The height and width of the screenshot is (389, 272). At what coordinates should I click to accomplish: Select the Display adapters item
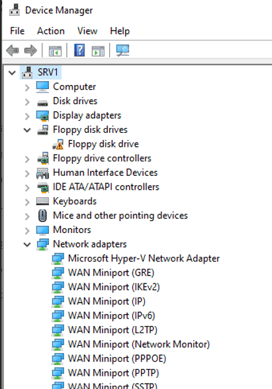pos(87,116)
